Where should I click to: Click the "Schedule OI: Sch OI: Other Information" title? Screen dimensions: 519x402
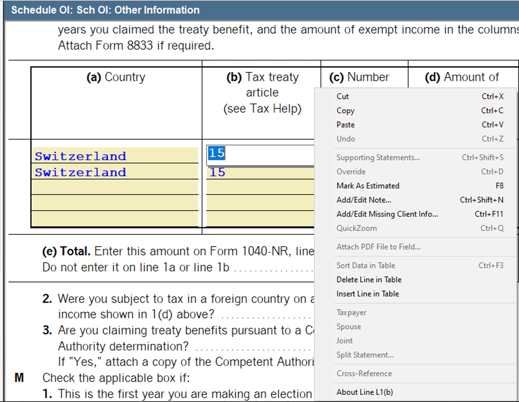point(105,10)
